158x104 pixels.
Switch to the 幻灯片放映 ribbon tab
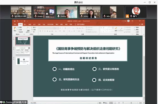point(50,24)
